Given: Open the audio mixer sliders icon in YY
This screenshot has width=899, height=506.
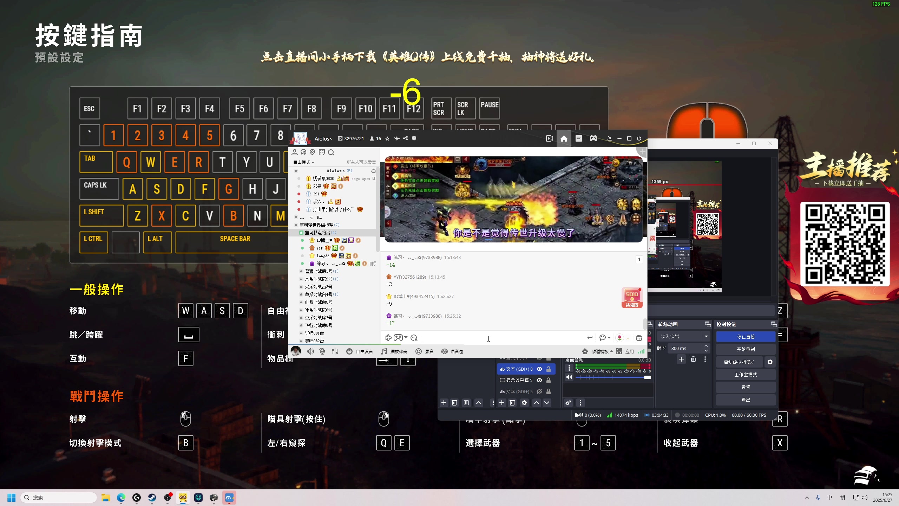Looking at the screenshot, I should click(335, 351).
